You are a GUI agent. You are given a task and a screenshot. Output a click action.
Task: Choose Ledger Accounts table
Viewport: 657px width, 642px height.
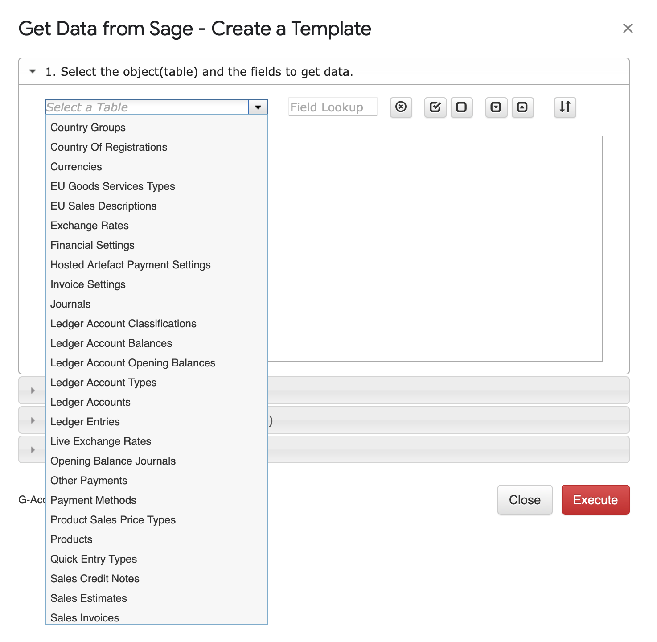[156, 402]
